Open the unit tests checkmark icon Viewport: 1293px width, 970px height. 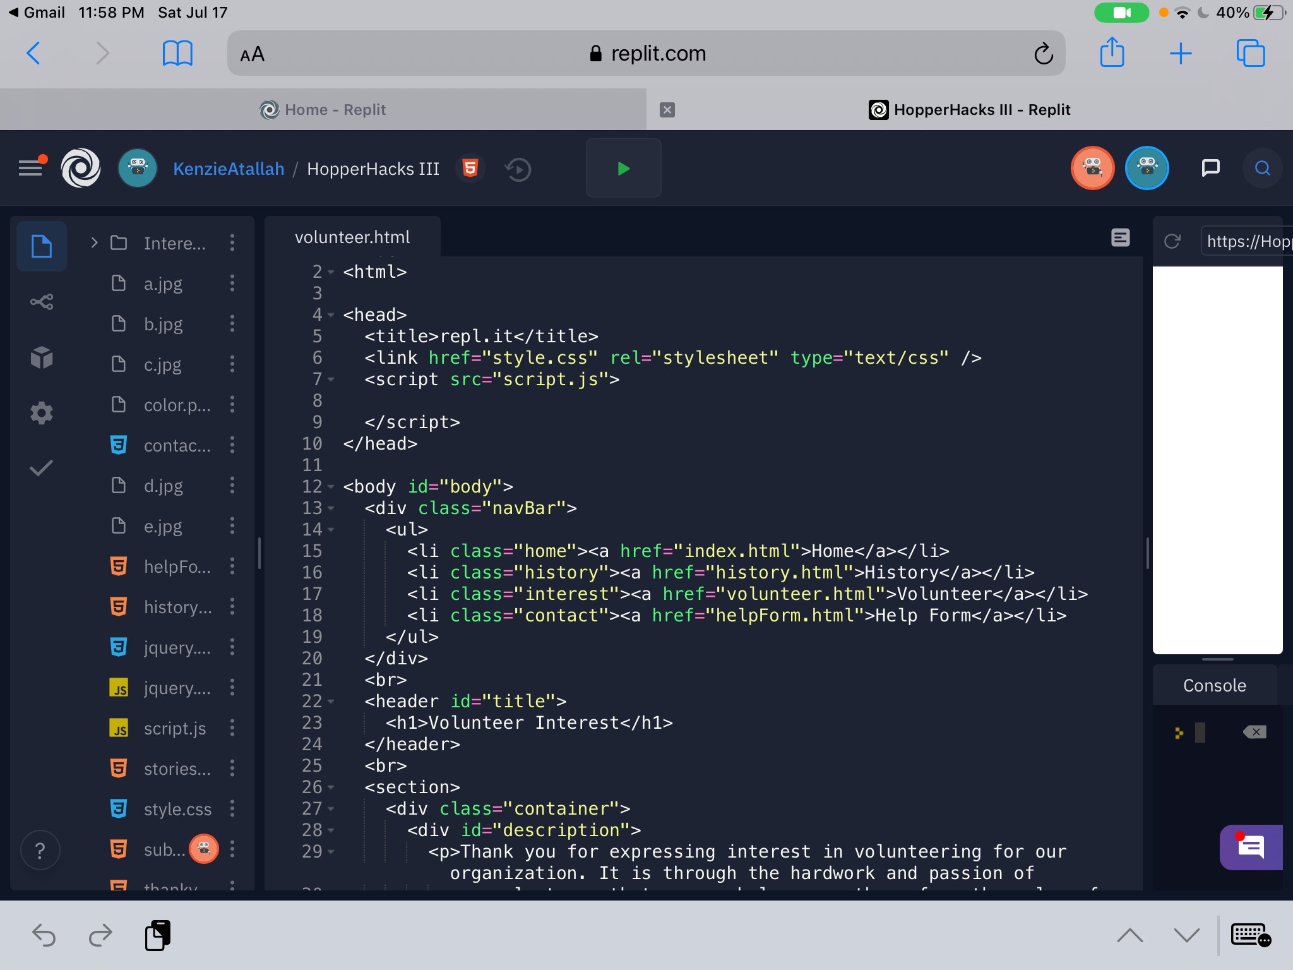(42, 468)
